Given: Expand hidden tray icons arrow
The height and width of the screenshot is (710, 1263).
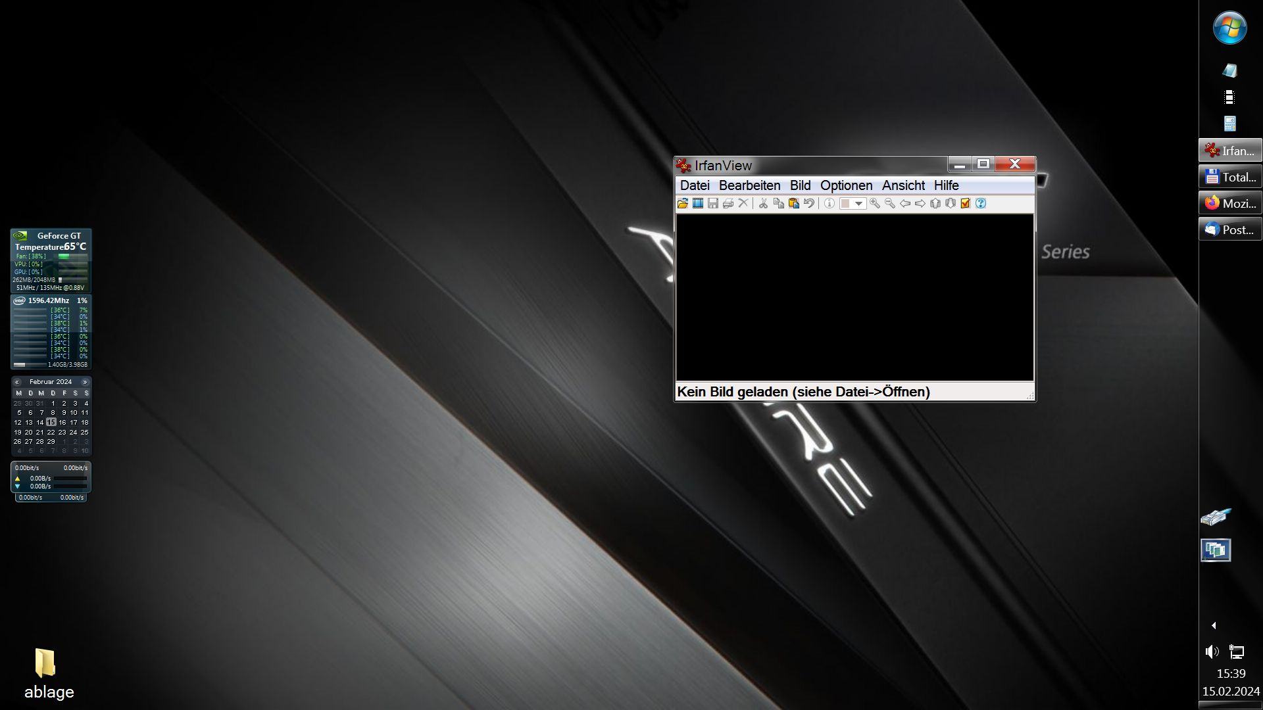Looking at the screenshot, I should (1214, 626).
